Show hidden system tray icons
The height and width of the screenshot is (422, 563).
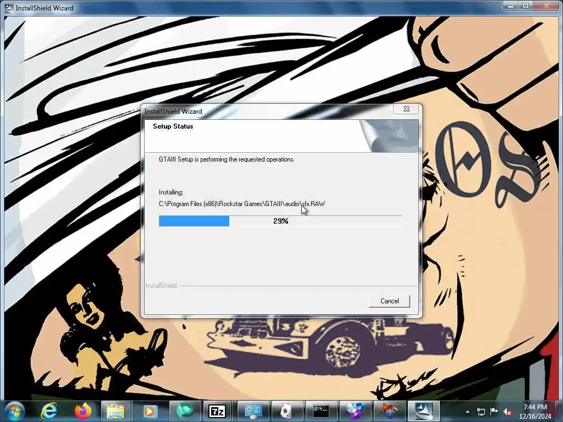tap(467, 412)
